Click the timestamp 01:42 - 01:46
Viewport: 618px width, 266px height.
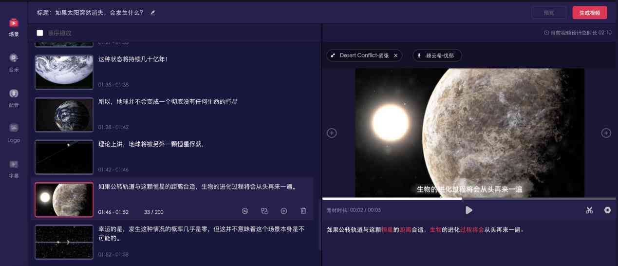[x=113, y=170]
